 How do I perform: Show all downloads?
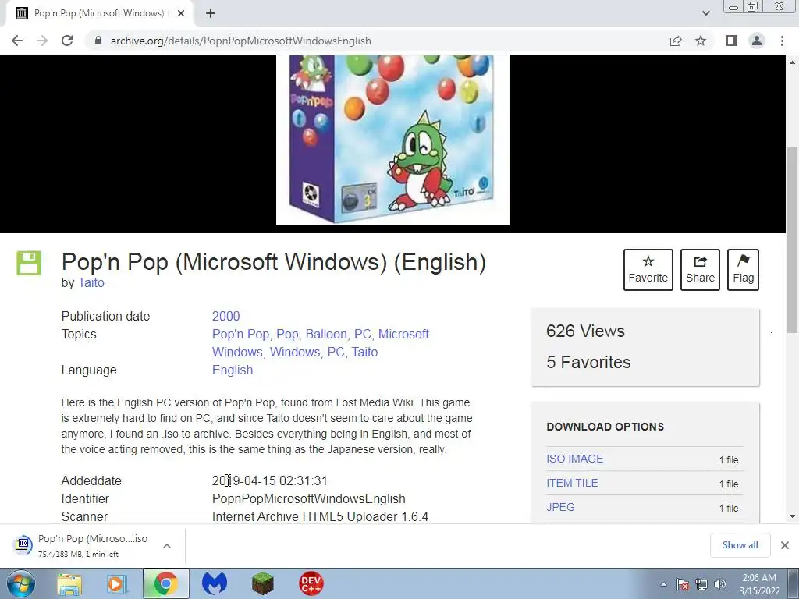click(740, 545)
